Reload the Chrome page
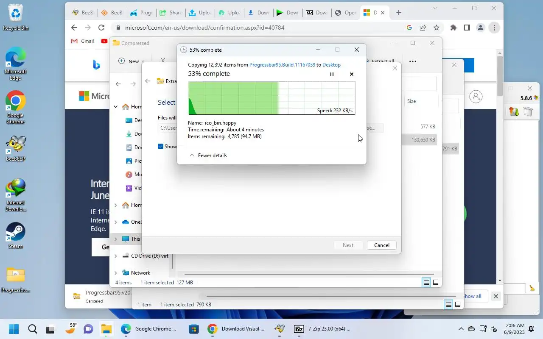 point(101,28)
